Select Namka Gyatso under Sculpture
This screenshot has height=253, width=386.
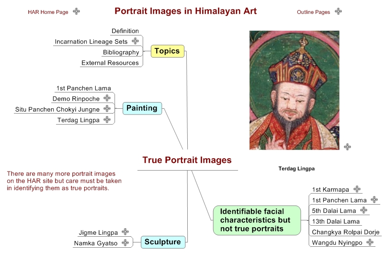(96, 243)
